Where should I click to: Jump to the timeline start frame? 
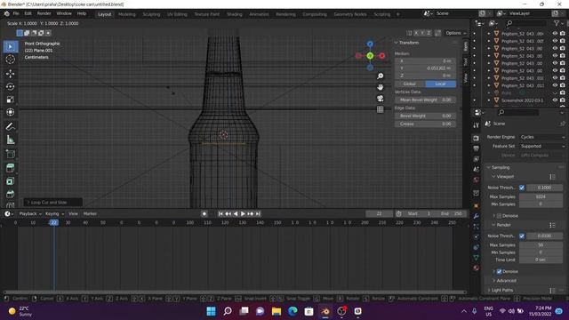tap(220, 213)
